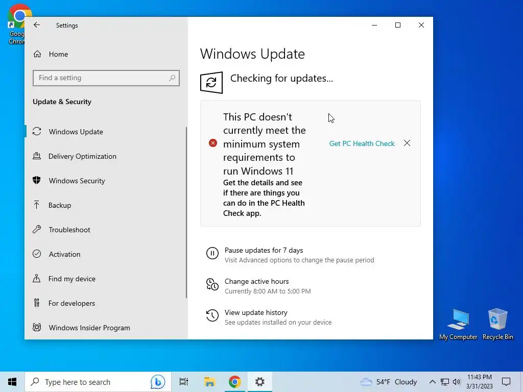Viewport: 523px width, 392px height.
Task: Click the Find a setting search box
Action: pos(106,78)
